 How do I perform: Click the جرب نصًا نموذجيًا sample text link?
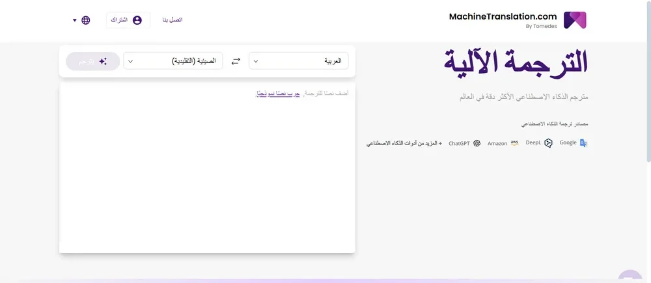pyautogui.click(x=277, y=94)
